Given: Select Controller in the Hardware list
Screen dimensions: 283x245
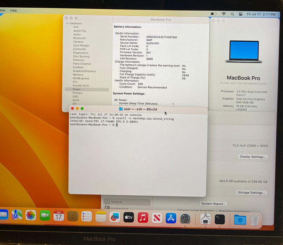Looking at the screenshot, I should point(80,49).
